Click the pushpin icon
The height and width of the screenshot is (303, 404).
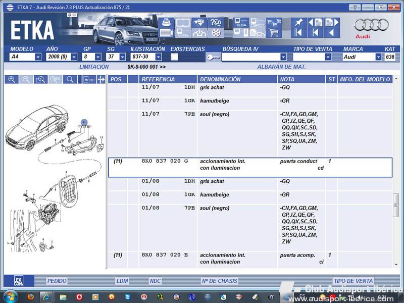[x=298, y=23]
